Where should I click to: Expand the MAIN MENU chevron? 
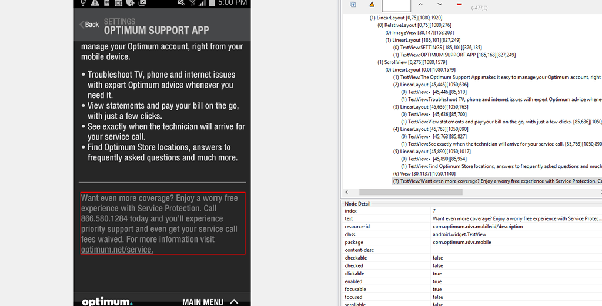[x=234, y=301]
